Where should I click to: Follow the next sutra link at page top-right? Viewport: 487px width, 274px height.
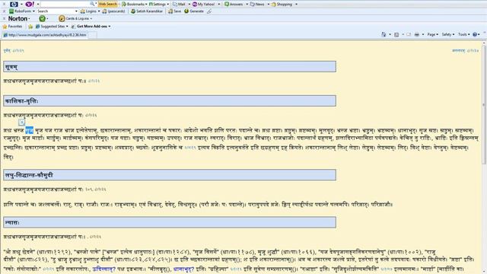(x=465, y=50)
